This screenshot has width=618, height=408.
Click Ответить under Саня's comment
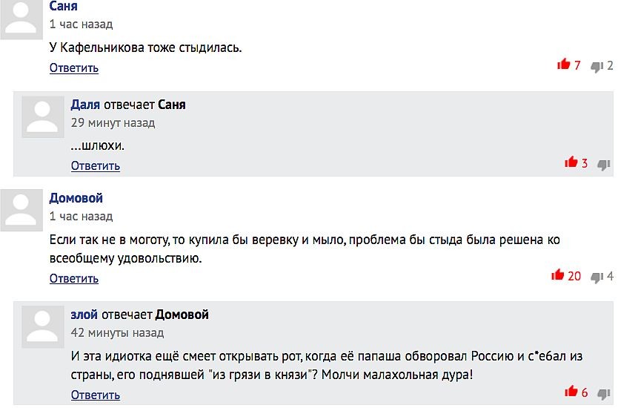tap(74, 68)
